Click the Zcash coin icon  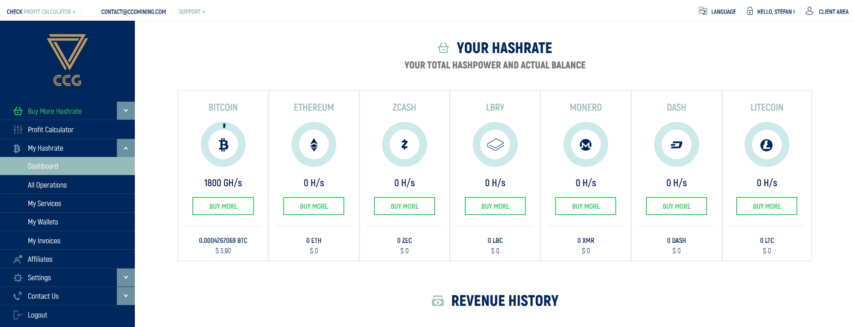405,145
